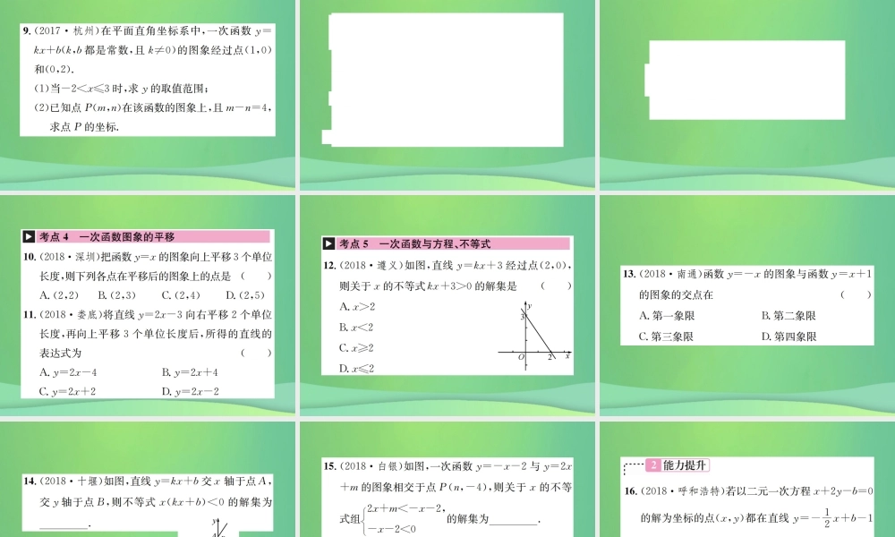Click option D. y=2x−2 in question 11
The image size is (895, 537).
190,391
